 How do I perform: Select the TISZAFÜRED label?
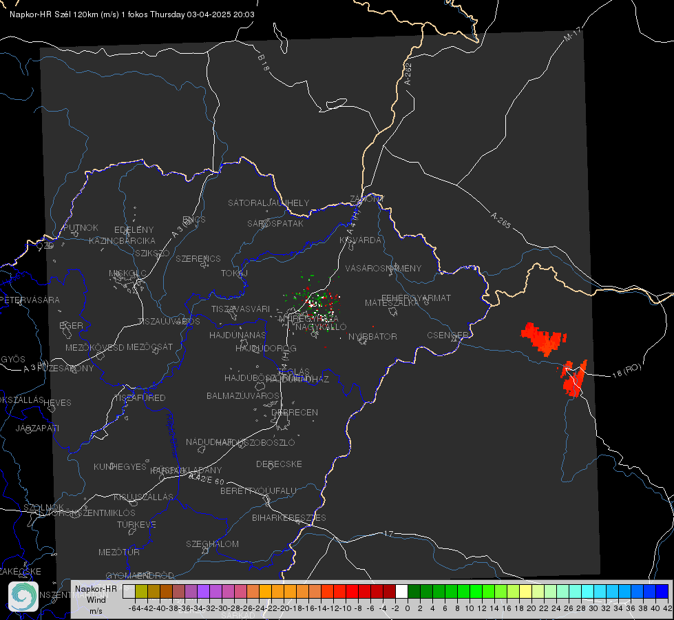point(140,398)
